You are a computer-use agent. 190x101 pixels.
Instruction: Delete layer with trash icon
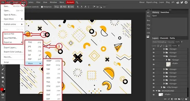186,99
